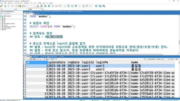This screenshot has height=101, width=180.
Task: Open the history tab next to Query 1
Action: tap(37, 14)
